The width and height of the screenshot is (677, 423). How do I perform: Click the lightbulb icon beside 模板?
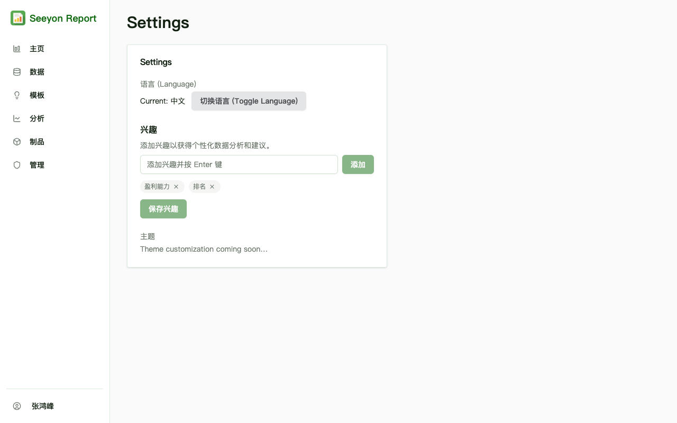(17, 95)
